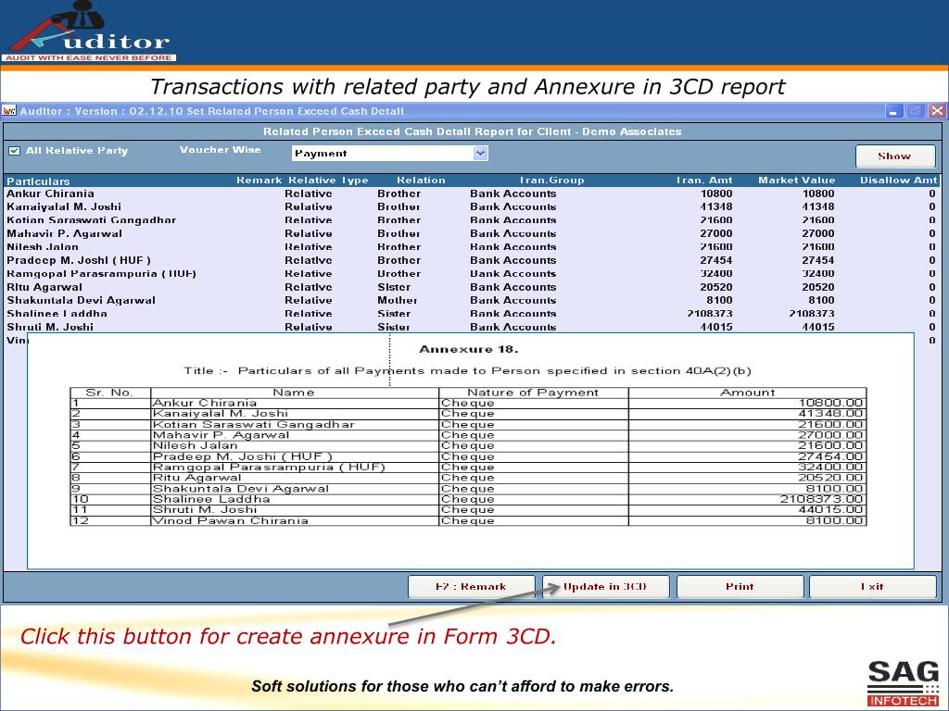Close the Auditor window

point(938,111)
